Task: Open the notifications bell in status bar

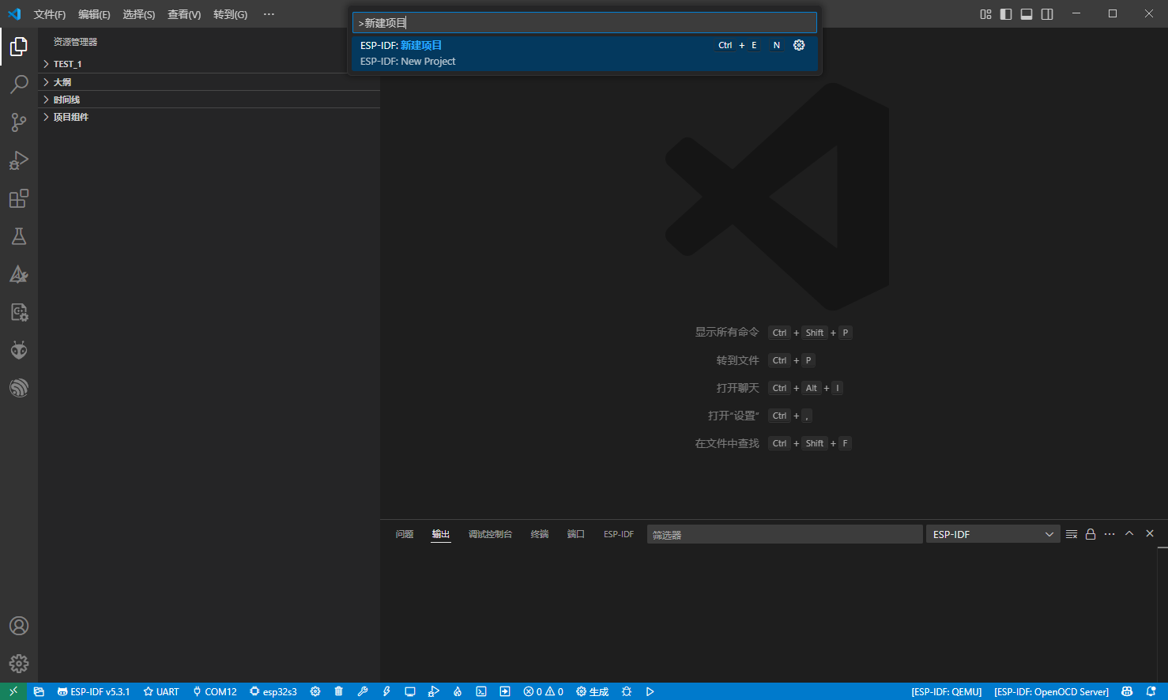Action: [x=1151, y=691]
